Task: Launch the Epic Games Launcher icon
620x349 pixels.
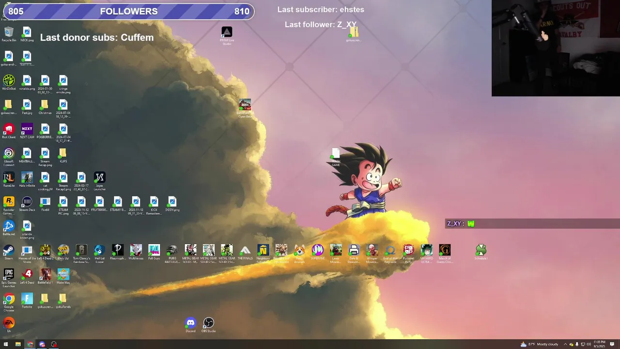Action: coord(9,278)
